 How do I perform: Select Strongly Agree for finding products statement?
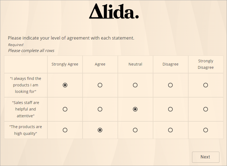coord(65,85)
